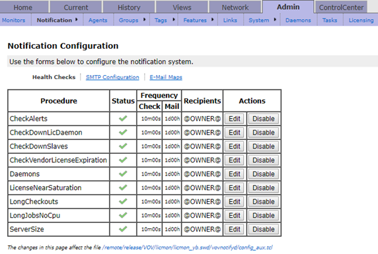Screen dimensions: 378x254
Task: Edit the CheckDownLicDaemon procedure
Action: (x=235, y=133)
